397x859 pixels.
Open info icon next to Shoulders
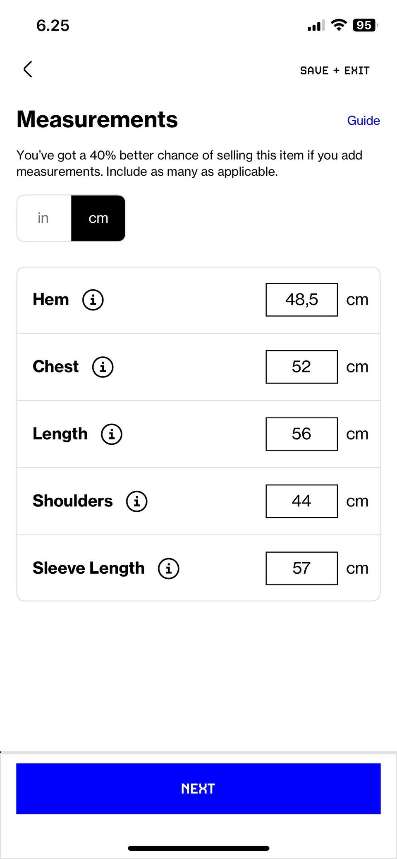pyautogui.click(x=137, y=501)
